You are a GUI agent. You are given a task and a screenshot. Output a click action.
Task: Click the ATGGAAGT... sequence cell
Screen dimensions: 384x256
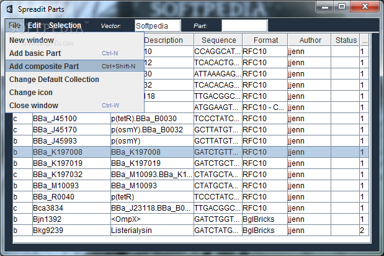pos(218,107)
